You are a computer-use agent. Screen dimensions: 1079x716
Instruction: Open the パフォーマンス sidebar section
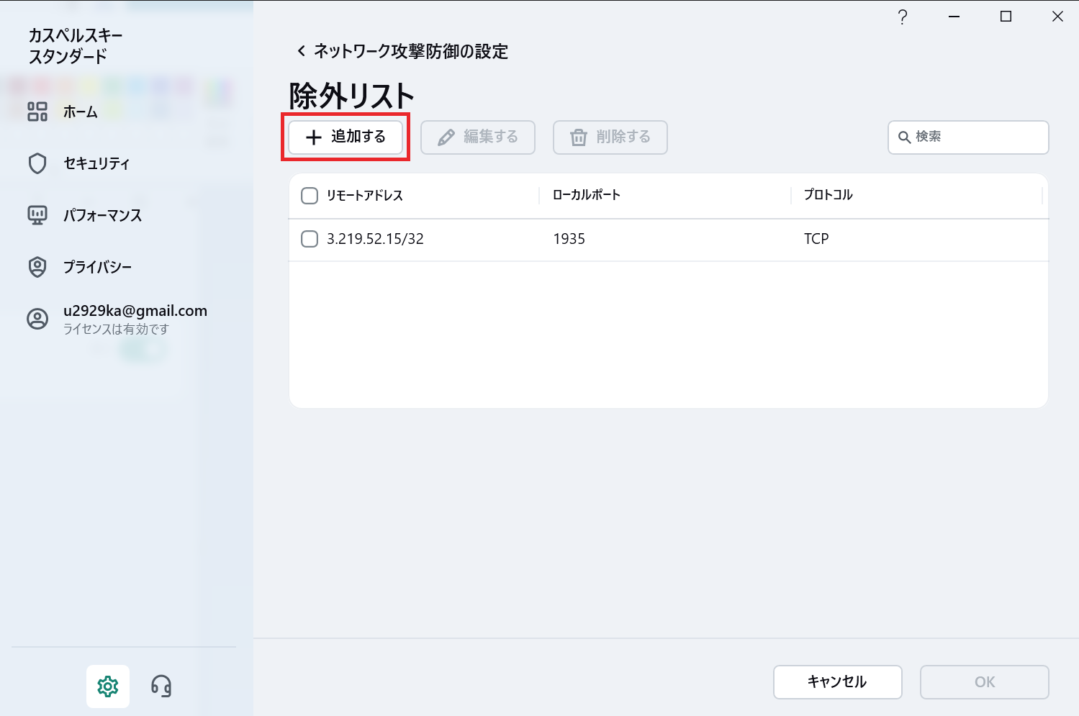click(102, 215)
